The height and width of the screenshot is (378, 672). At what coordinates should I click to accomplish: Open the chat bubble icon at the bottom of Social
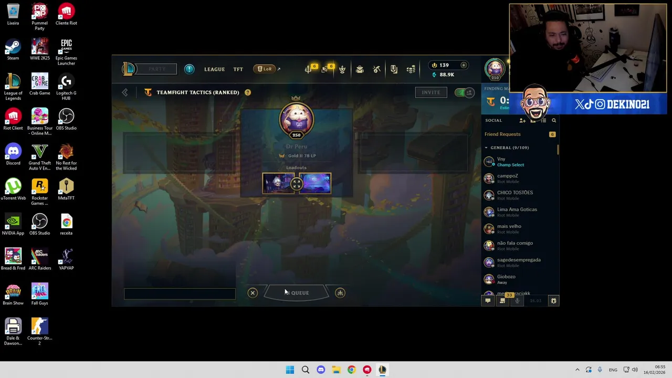click(x=488, y=301)
